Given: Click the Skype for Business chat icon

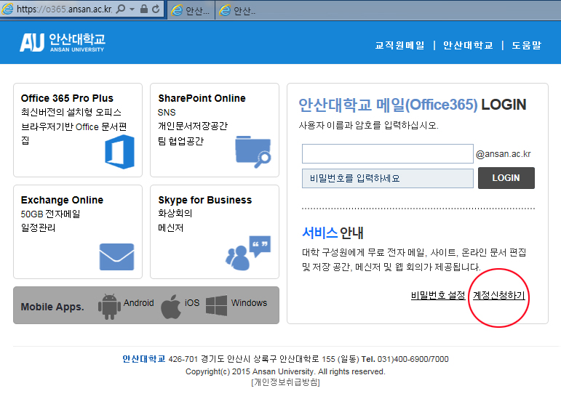Looking at the screenshot, I should (247, 252).
